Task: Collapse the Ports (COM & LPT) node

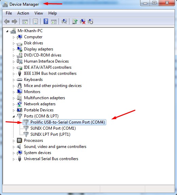Action: (14, 116)
